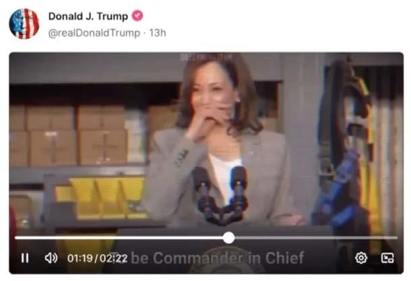Jump to the very end of the progress bar
The width and height of the screenshot is (411, 281).
tap(397, 238)
